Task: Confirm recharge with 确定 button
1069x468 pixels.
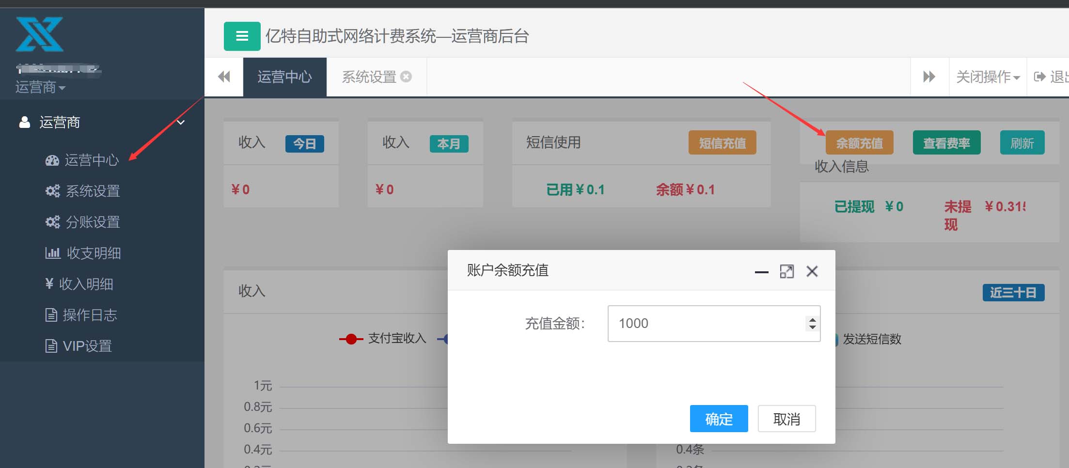Action: pos(719,419)
